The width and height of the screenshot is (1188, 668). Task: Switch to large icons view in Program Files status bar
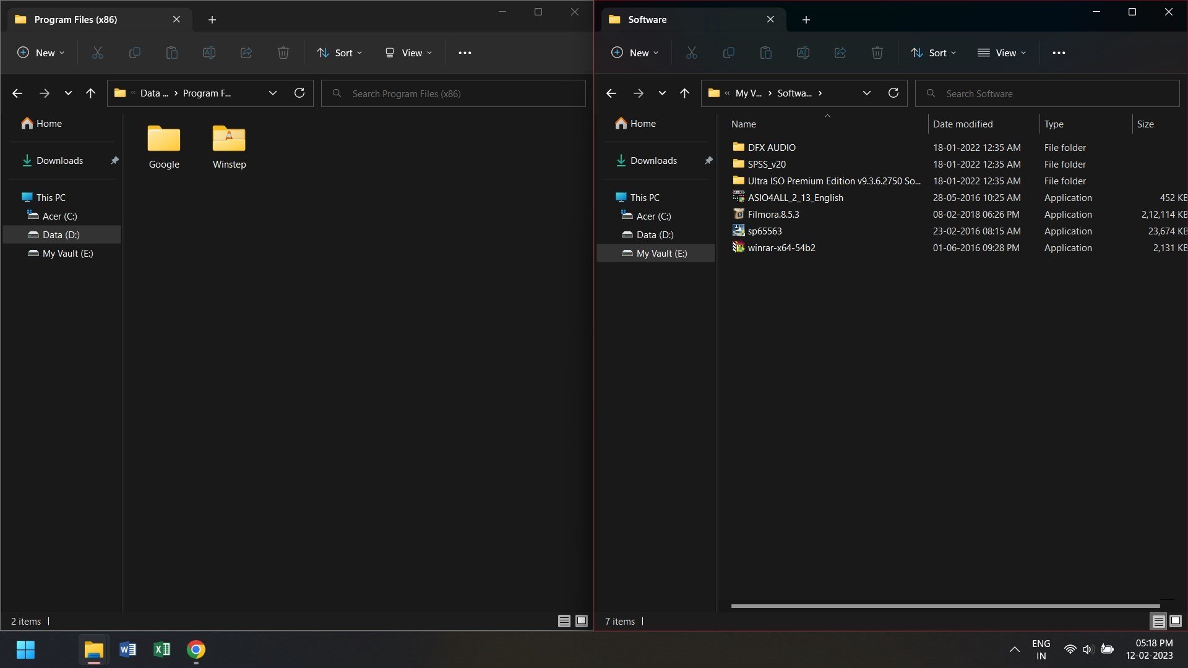coord(582,621)
